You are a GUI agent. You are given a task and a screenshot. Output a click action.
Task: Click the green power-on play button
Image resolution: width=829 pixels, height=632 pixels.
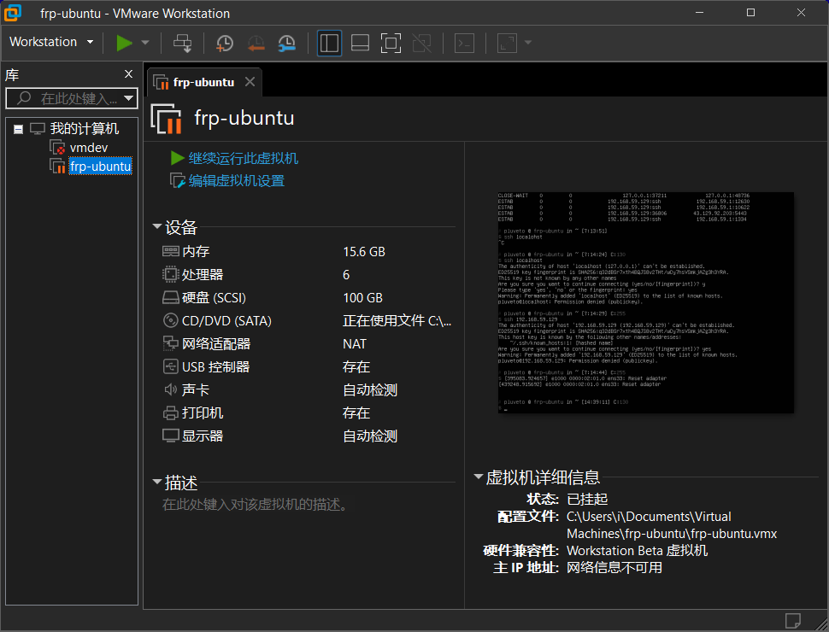(x=124, y=43)
